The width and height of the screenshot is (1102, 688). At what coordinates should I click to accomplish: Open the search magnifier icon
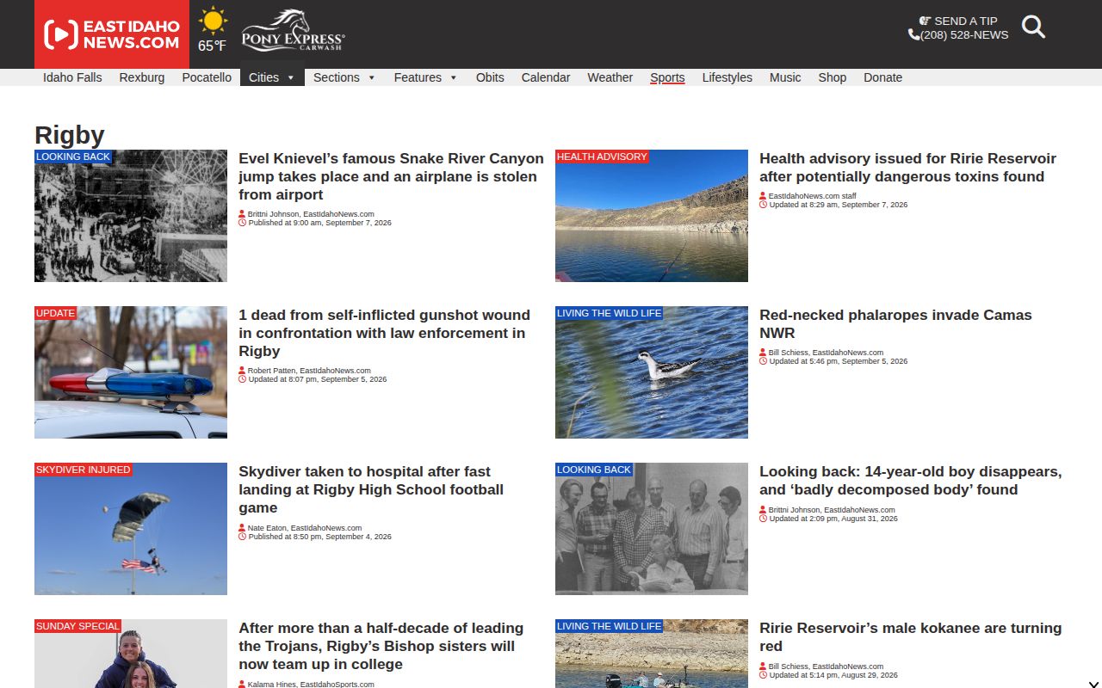pos(1033,27)
